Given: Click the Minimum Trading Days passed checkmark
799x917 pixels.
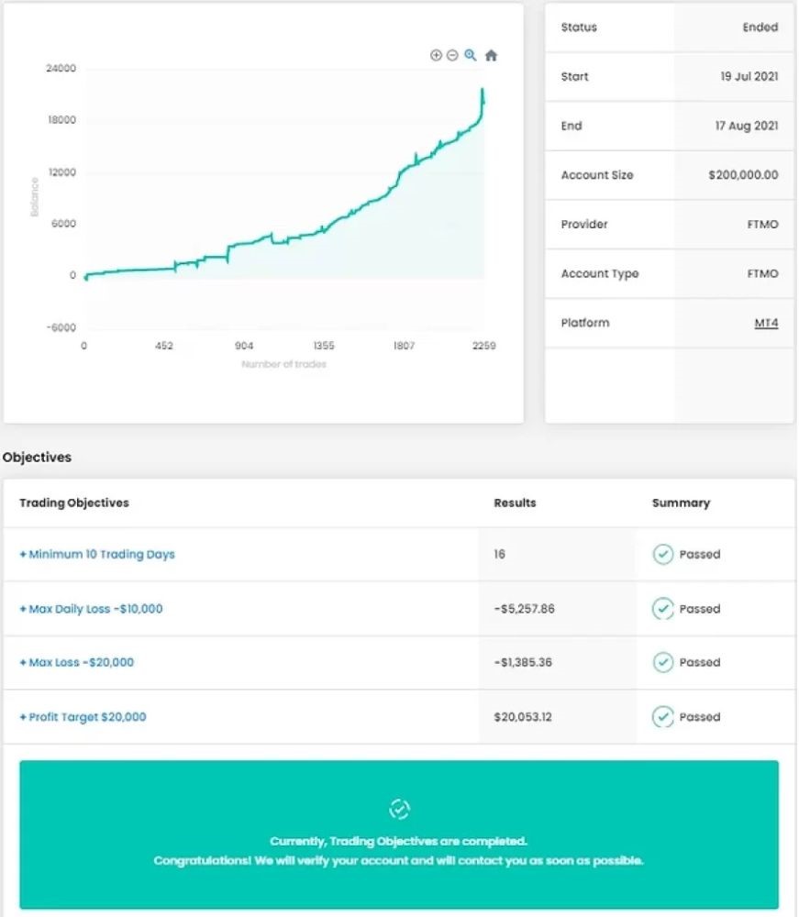Looking at the screenshot, I should [662, 554].
